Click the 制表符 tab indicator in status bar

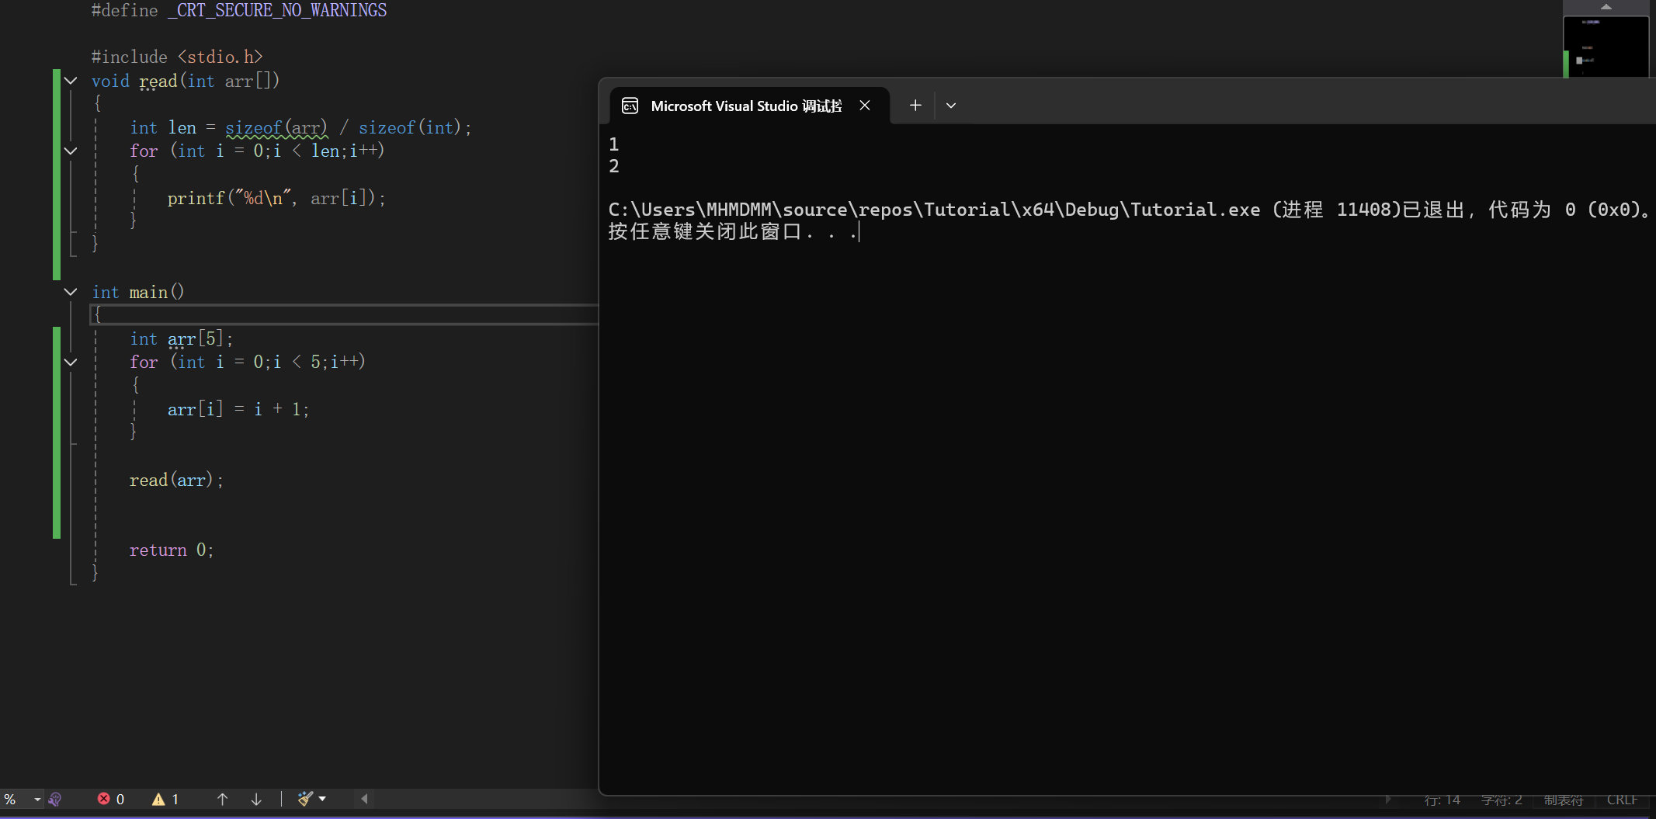pyautogui.click(x=1564, y=800)
